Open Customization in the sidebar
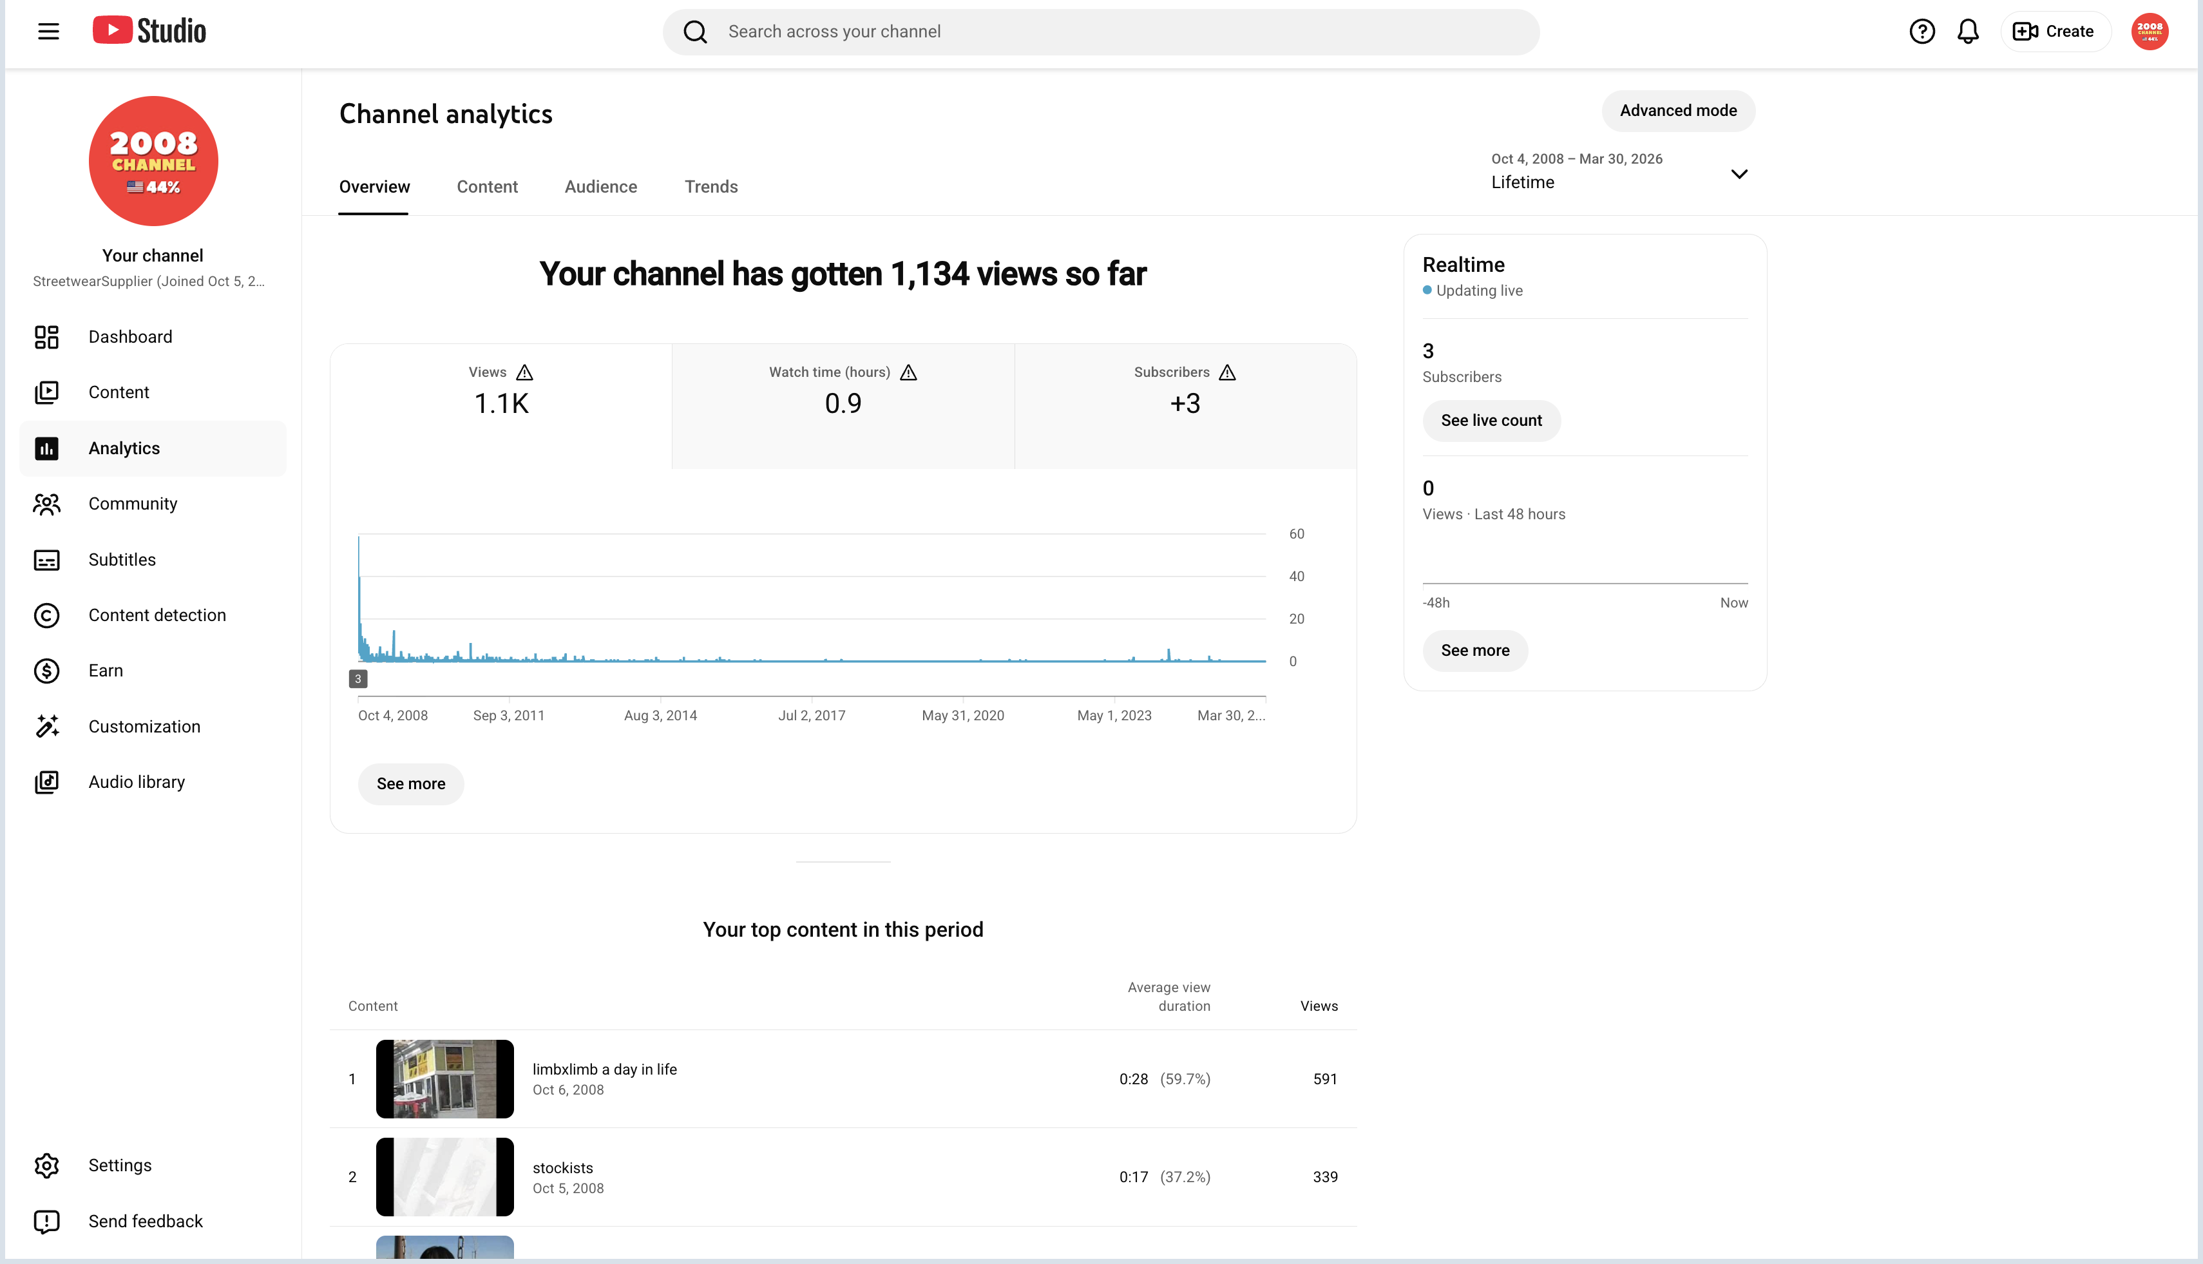Screen dimensions: 2203x1264 pos(153,727)
